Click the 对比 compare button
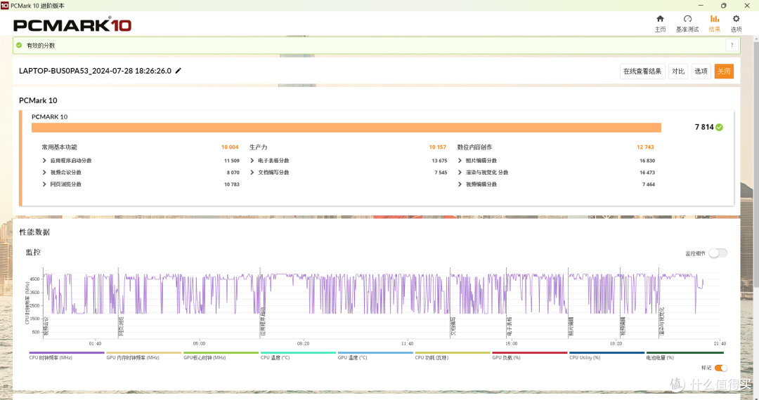Screen dimensions: 759x400 678,72
